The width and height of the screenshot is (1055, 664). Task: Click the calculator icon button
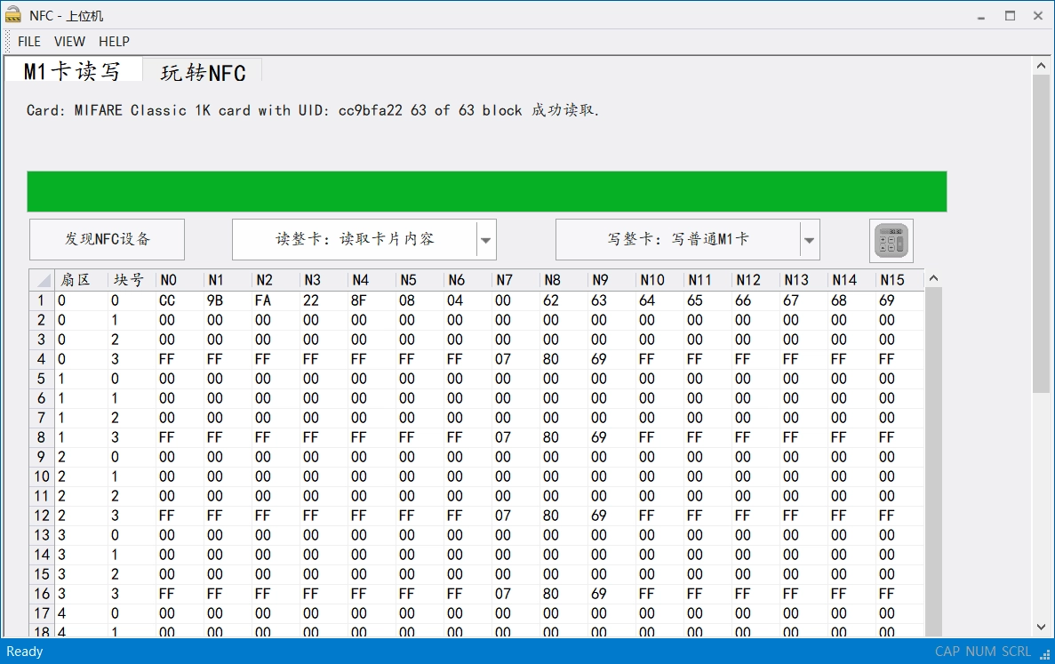pyautogui.click(x=891, y=241)
